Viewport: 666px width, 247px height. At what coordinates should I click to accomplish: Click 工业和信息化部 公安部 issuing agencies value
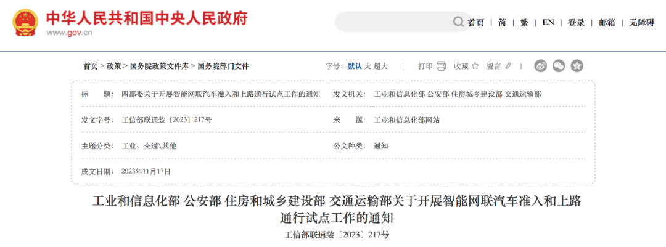click(x=458, y=94)
